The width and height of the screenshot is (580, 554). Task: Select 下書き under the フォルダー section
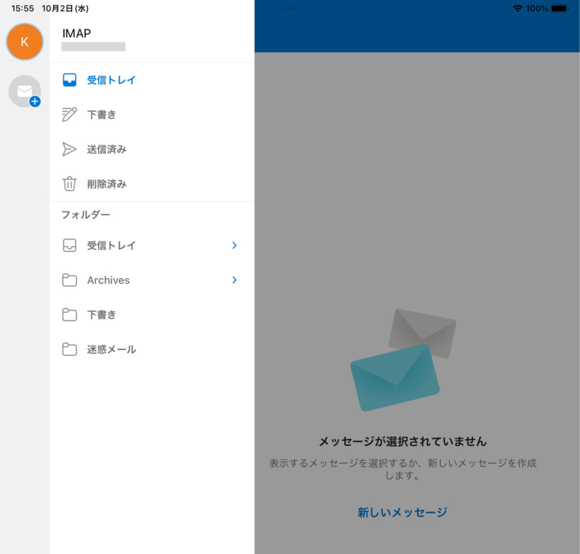[x=101, y=315]
